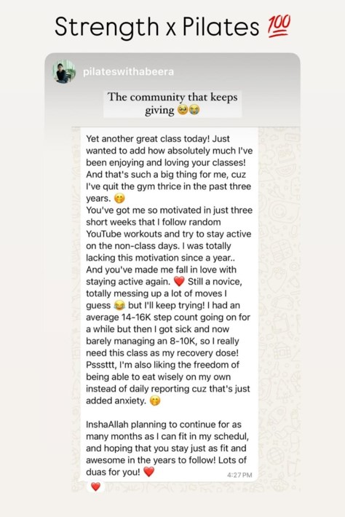The width and height of the screenshot is (345, 517).
Task: Click the 4:27 PM message timestamp
Action: tap(239, 475)
